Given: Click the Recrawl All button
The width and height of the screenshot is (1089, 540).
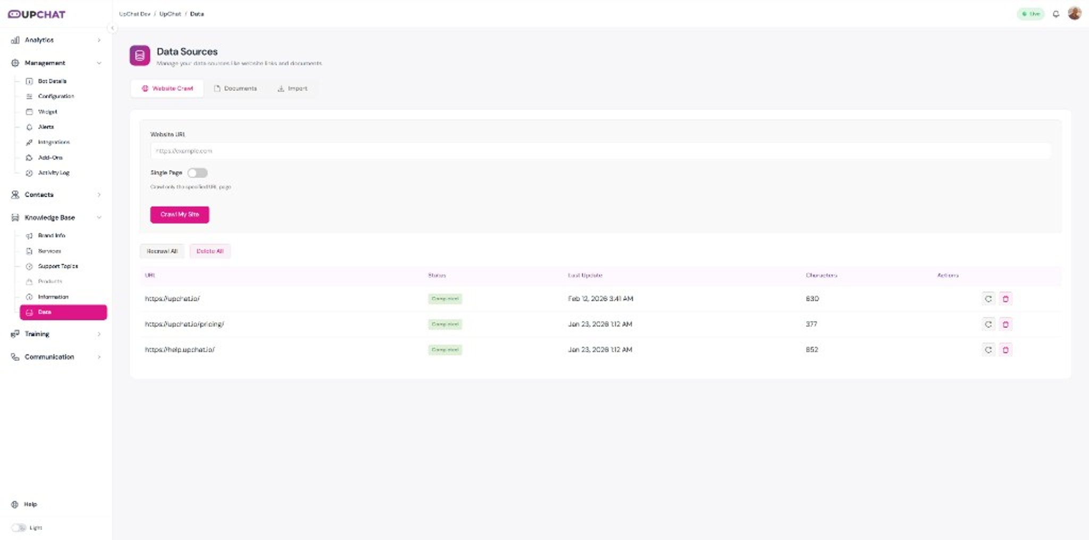Looking at the screenshot, I should click(x=162, y=251).
